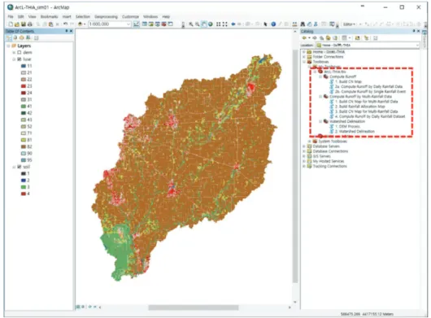This screenshot has width=431, height=318.
Task: Click the Measure ruler tool
Action: [294, 24]
